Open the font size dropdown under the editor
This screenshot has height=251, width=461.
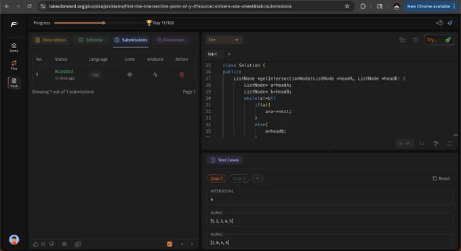[404, 143]
